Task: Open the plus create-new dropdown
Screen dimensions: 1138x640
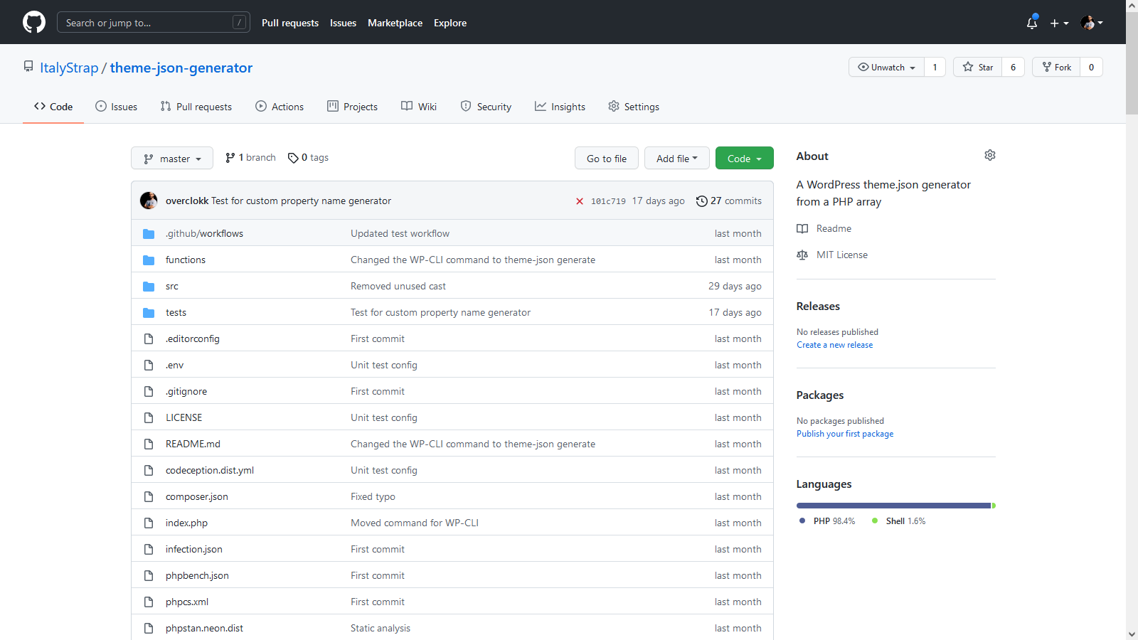Action: [1059, 23]
